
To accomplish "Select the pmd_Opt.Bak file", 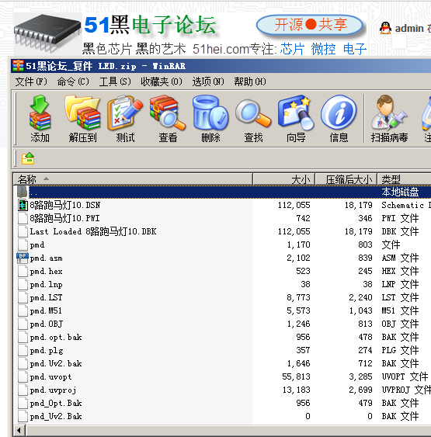I will click(x=56, y=404).
